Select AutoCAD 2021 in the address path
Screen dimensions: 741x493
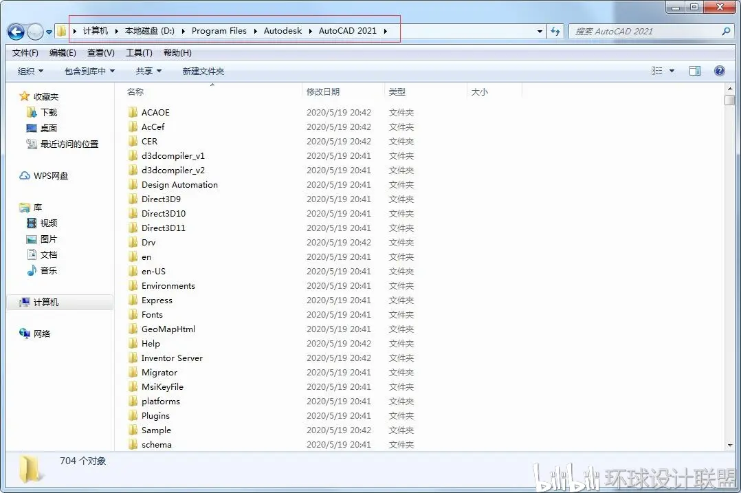347,31
